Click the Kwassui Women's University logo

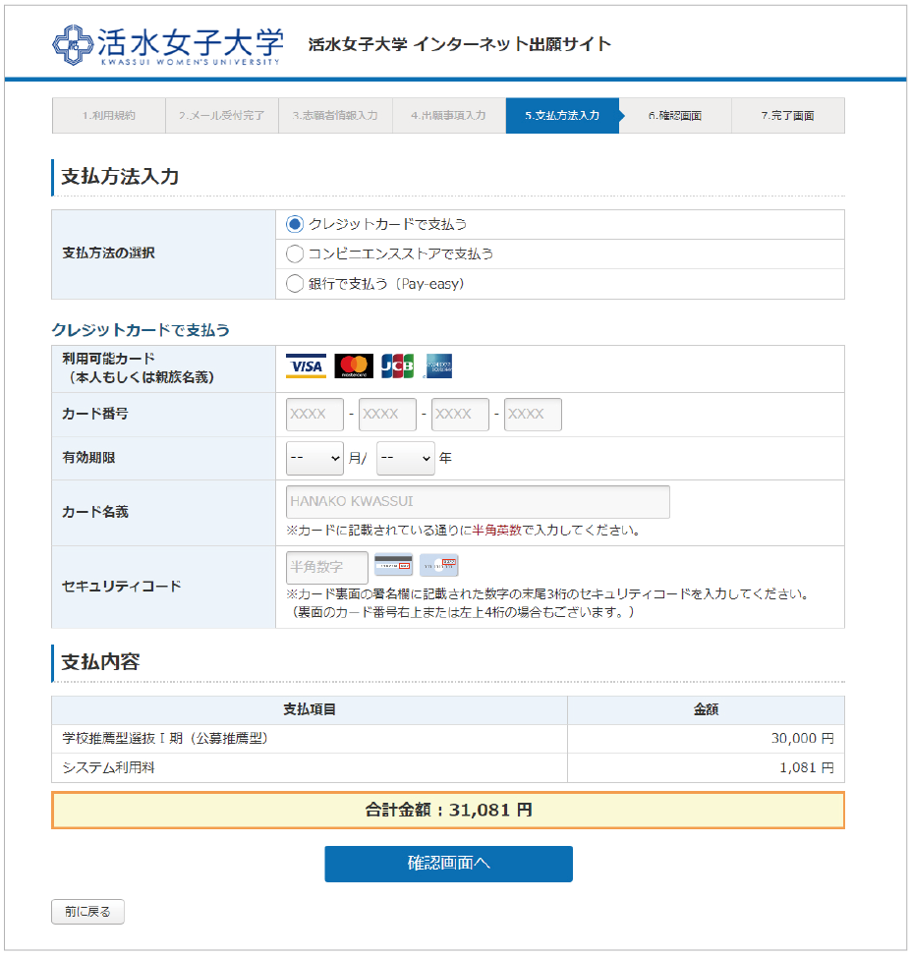pyautogui.click(x=167, y=44)
